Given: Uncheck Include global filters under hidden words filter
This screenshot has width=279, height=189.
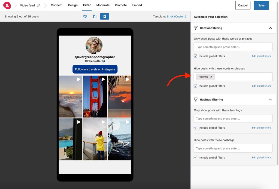Looking at the screenshot, I should tap(195, 86).
